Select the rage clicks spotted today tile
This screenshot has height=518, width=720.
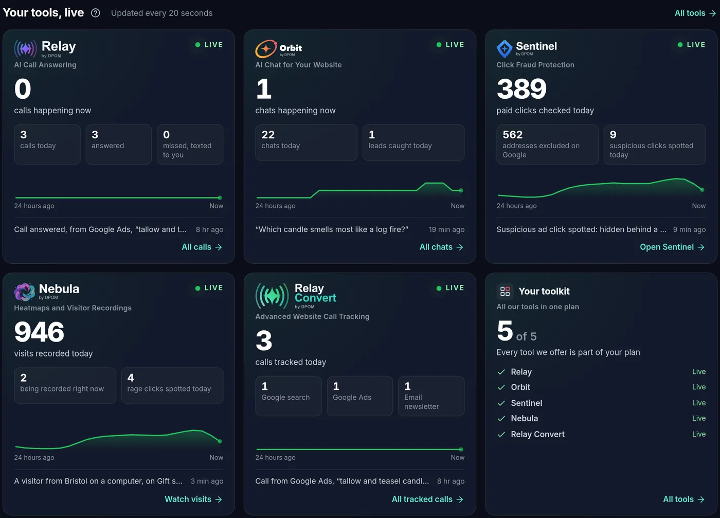(172, 386)
